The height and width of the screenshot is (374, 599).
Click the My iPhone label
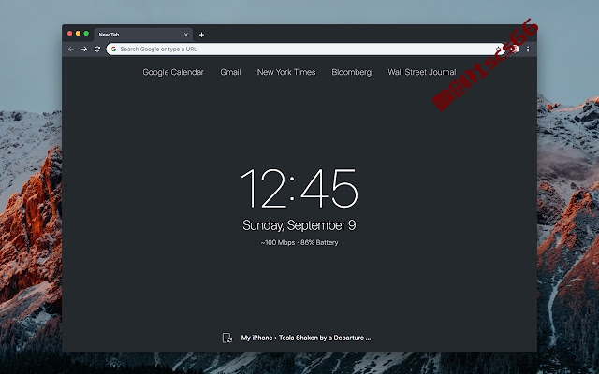256,338
